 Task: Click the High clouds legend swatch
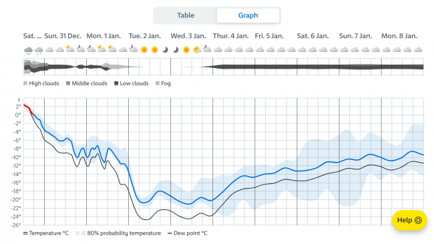[x=25, y=83]
